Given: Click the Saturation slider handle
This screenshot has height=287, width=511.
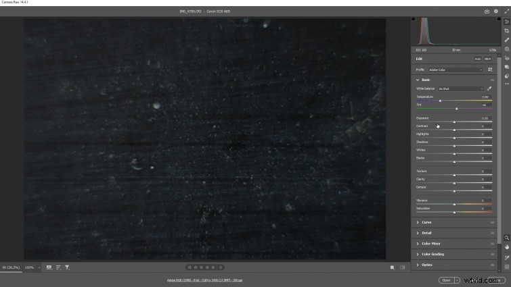Looking at the screenshot, I should pos(454,212).
